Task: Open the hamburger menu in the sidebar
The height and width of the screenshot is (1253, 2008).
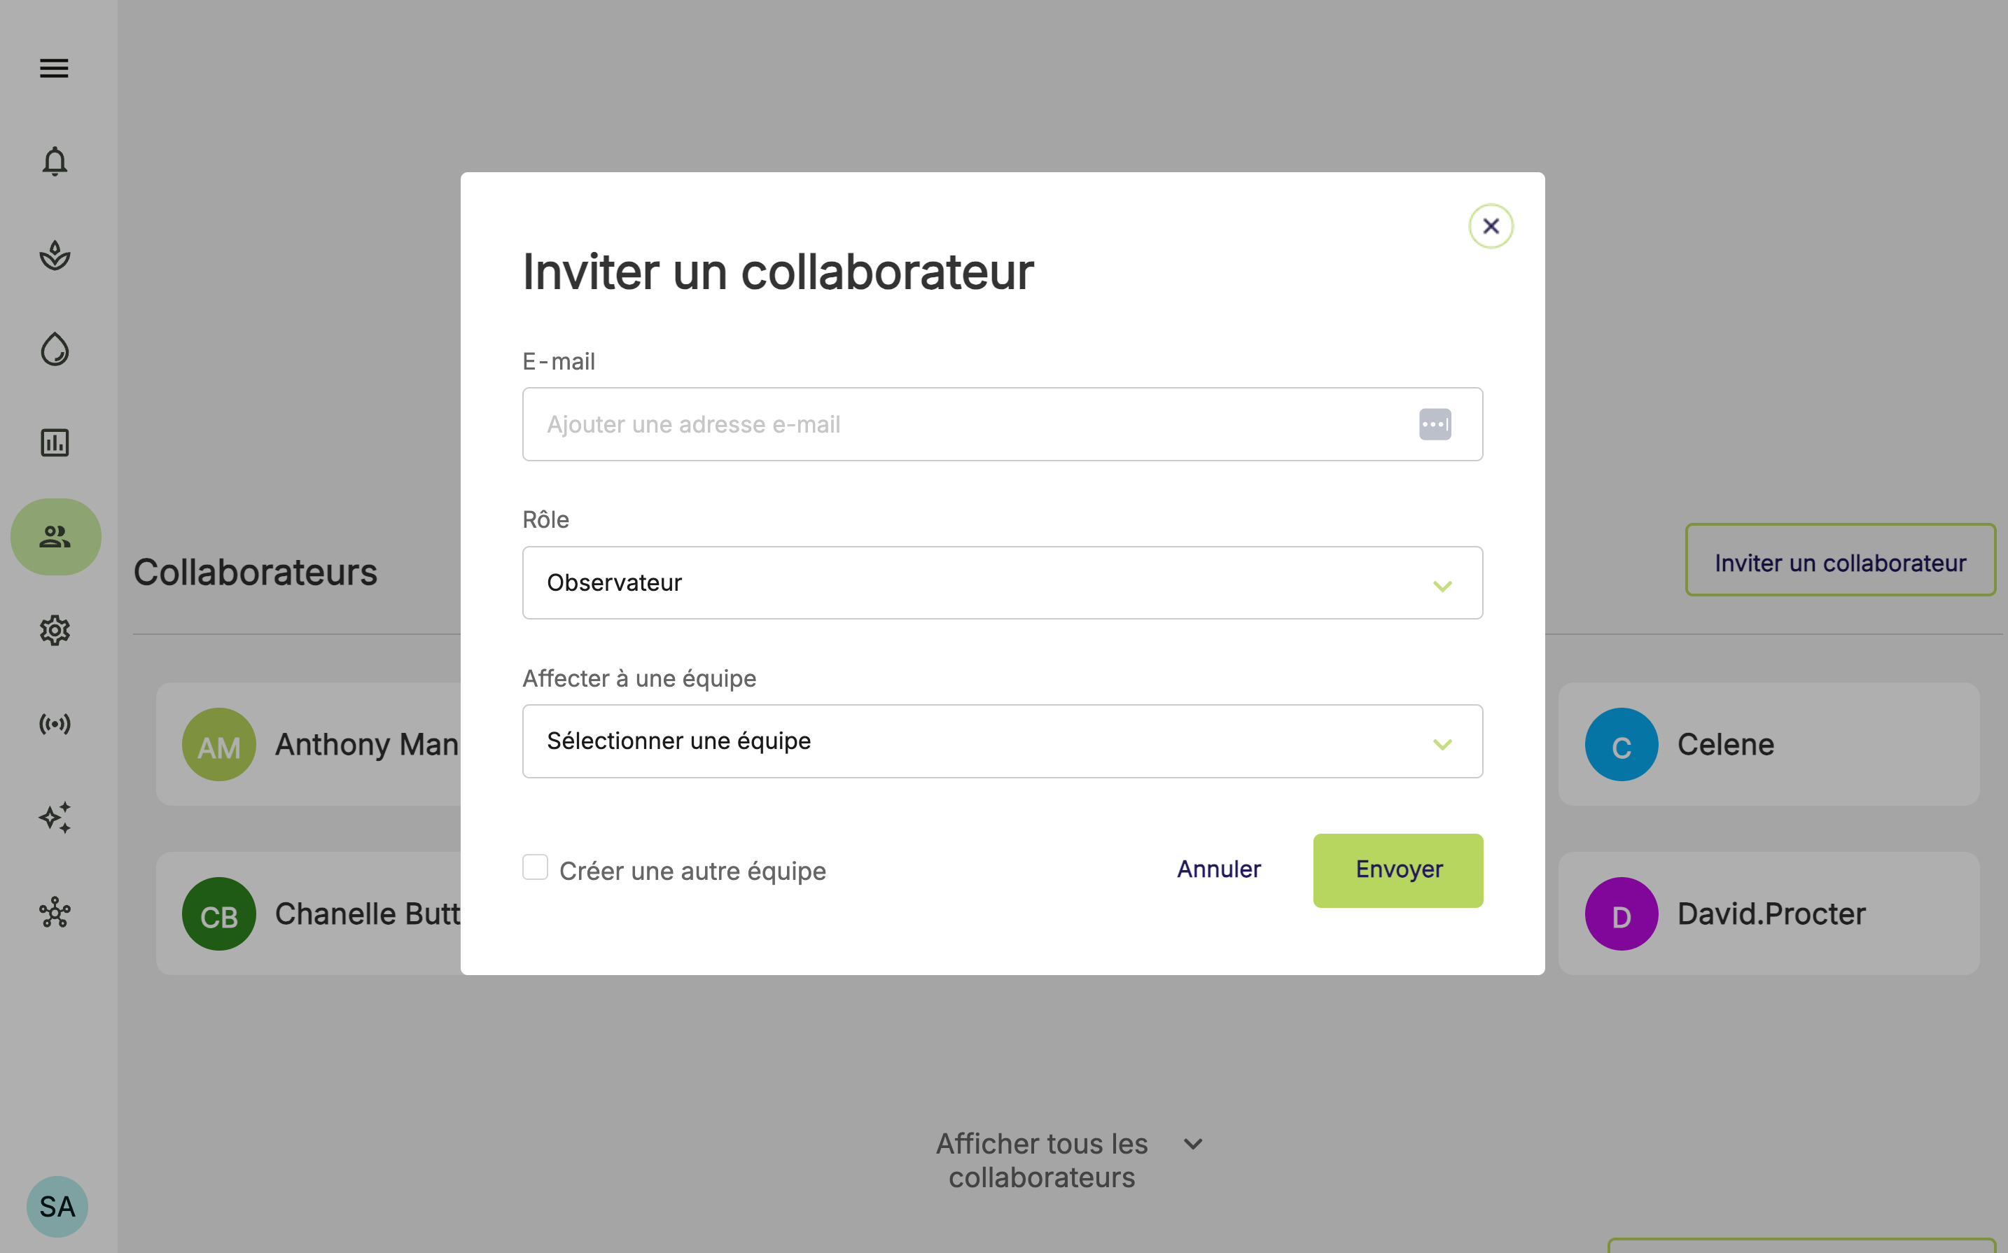Action: pyautogui.click(x=54, y=68)
